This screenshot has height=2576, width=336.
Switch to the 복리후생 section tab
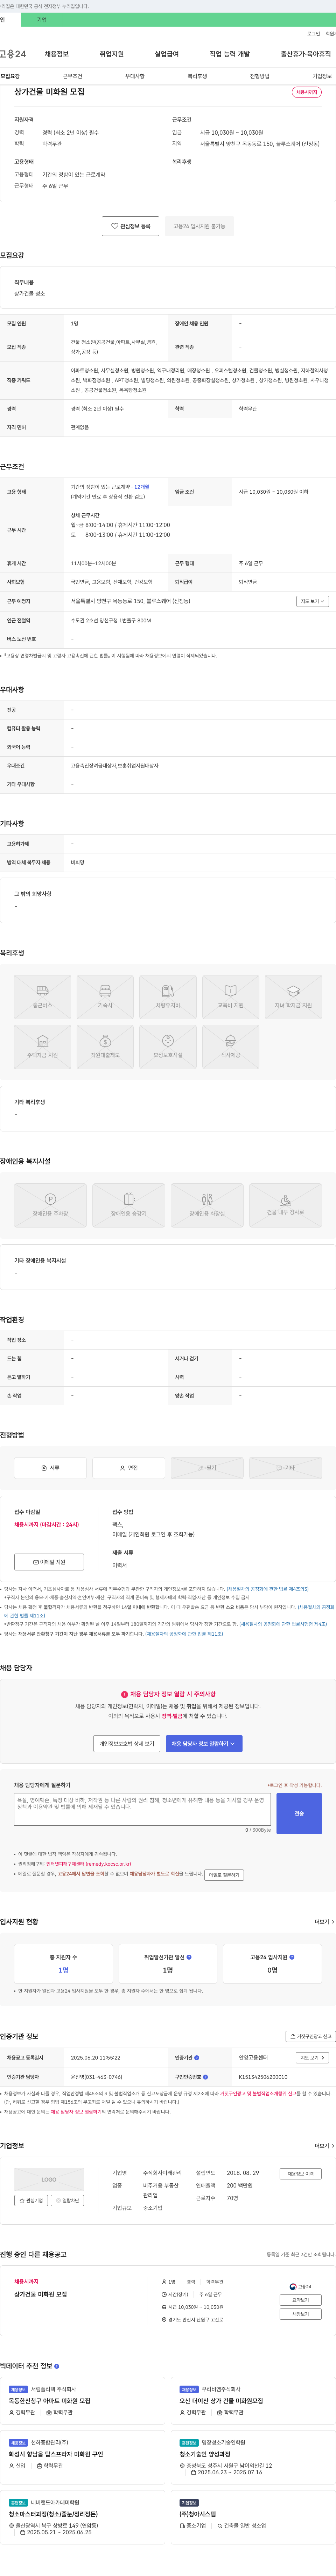pos(197,76)
